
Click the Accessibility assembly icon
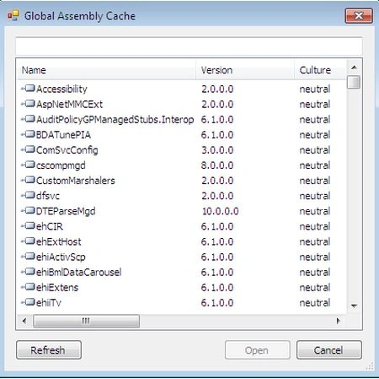tap(29, 89)
